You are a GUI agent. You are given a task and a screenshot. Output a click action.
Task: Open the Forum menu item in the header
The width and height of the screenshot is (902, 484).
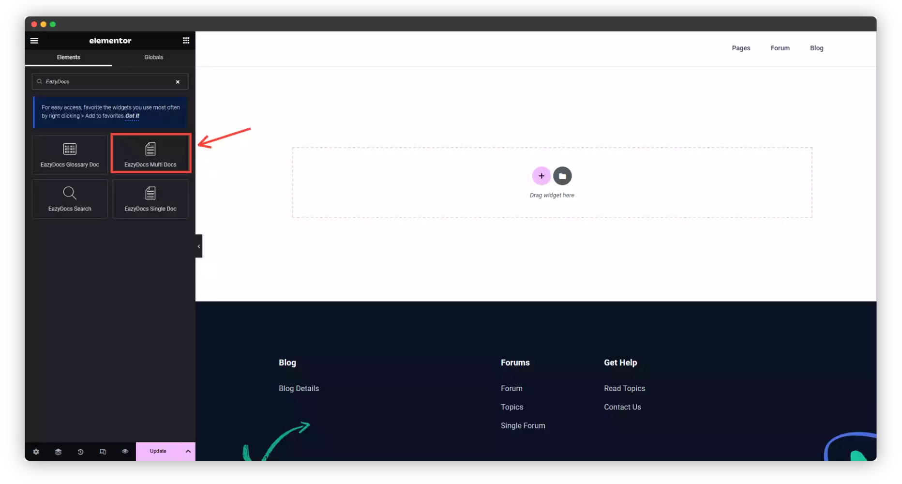click(x=780, y=48)
